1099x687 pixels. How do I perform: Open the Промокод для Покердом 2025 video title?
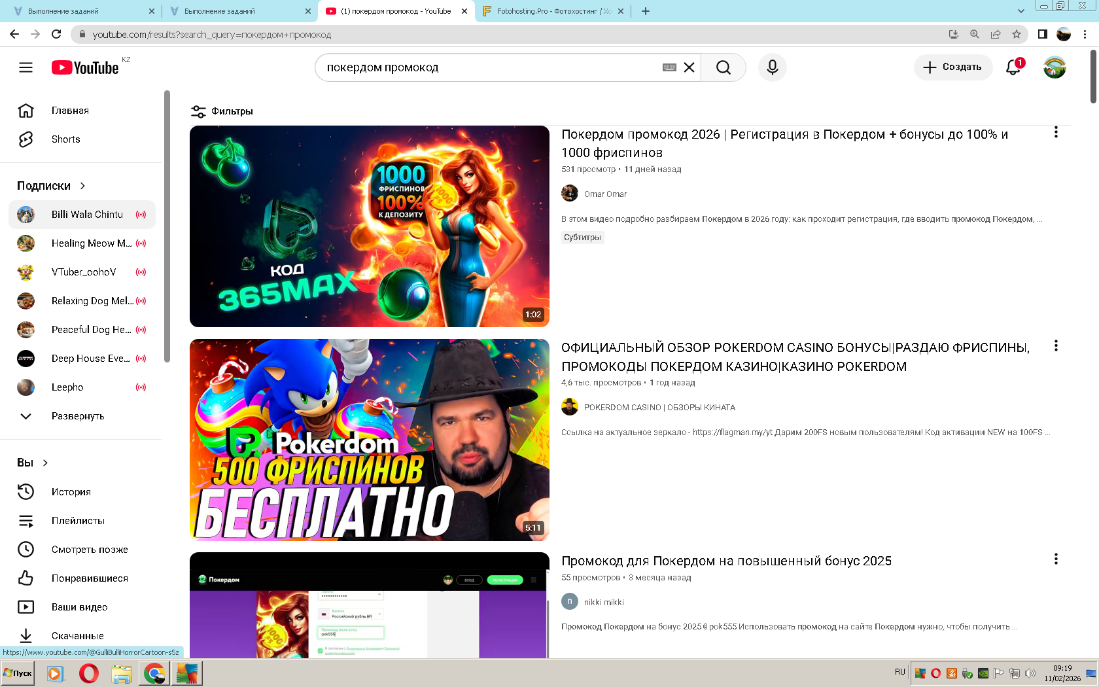(726, 561)
